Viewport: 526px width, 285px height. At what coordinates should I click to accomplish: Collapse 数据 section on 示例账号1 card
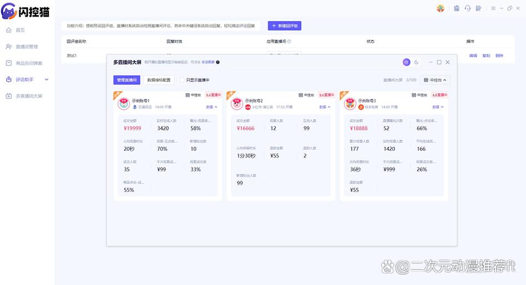tap(211, 107)
